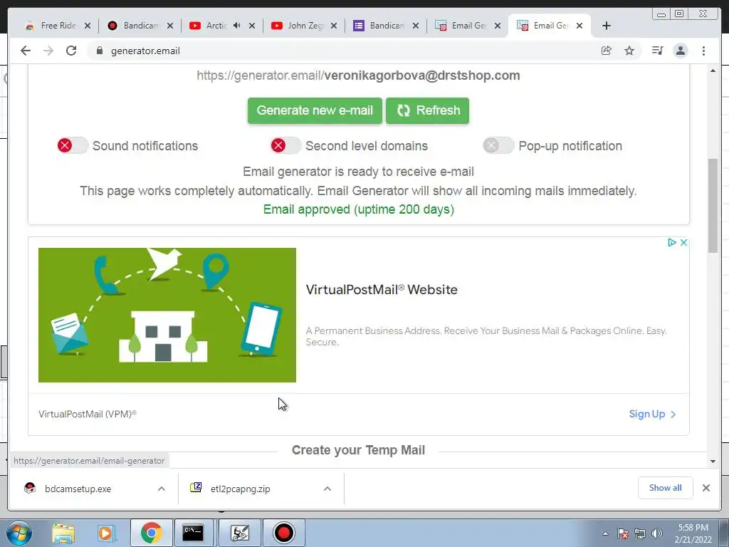Toggle Pop-up notification switch

click(498, 145)
